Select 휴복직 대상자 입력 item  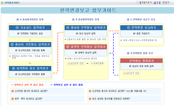86,53
